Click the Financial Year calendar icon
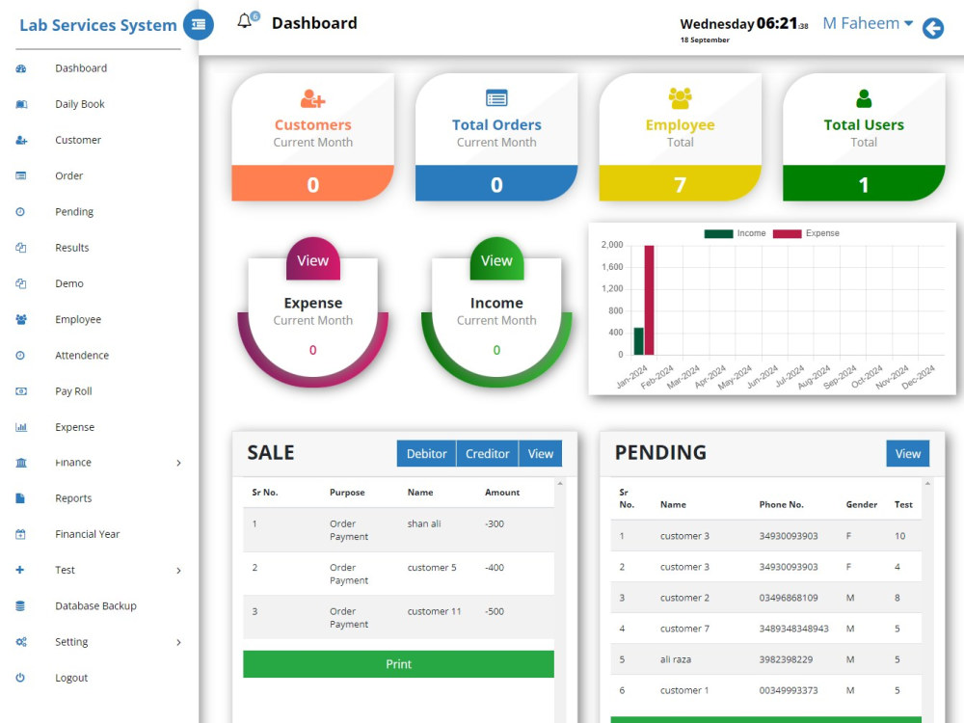Image resolution: width=964 pixels, height=723 pixels. [20, 534]
